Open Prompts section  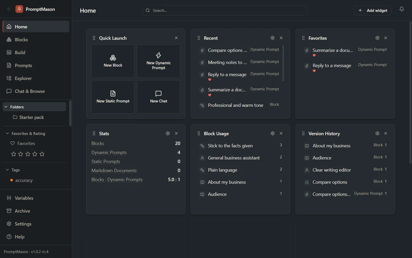pos(36,65)
